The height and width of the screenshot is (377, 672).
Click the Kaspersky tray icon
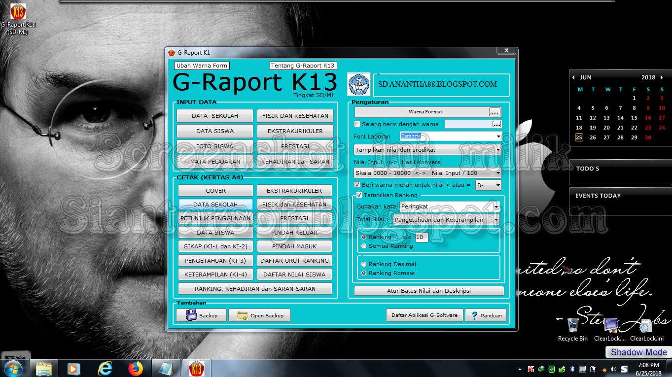point(531,369)
